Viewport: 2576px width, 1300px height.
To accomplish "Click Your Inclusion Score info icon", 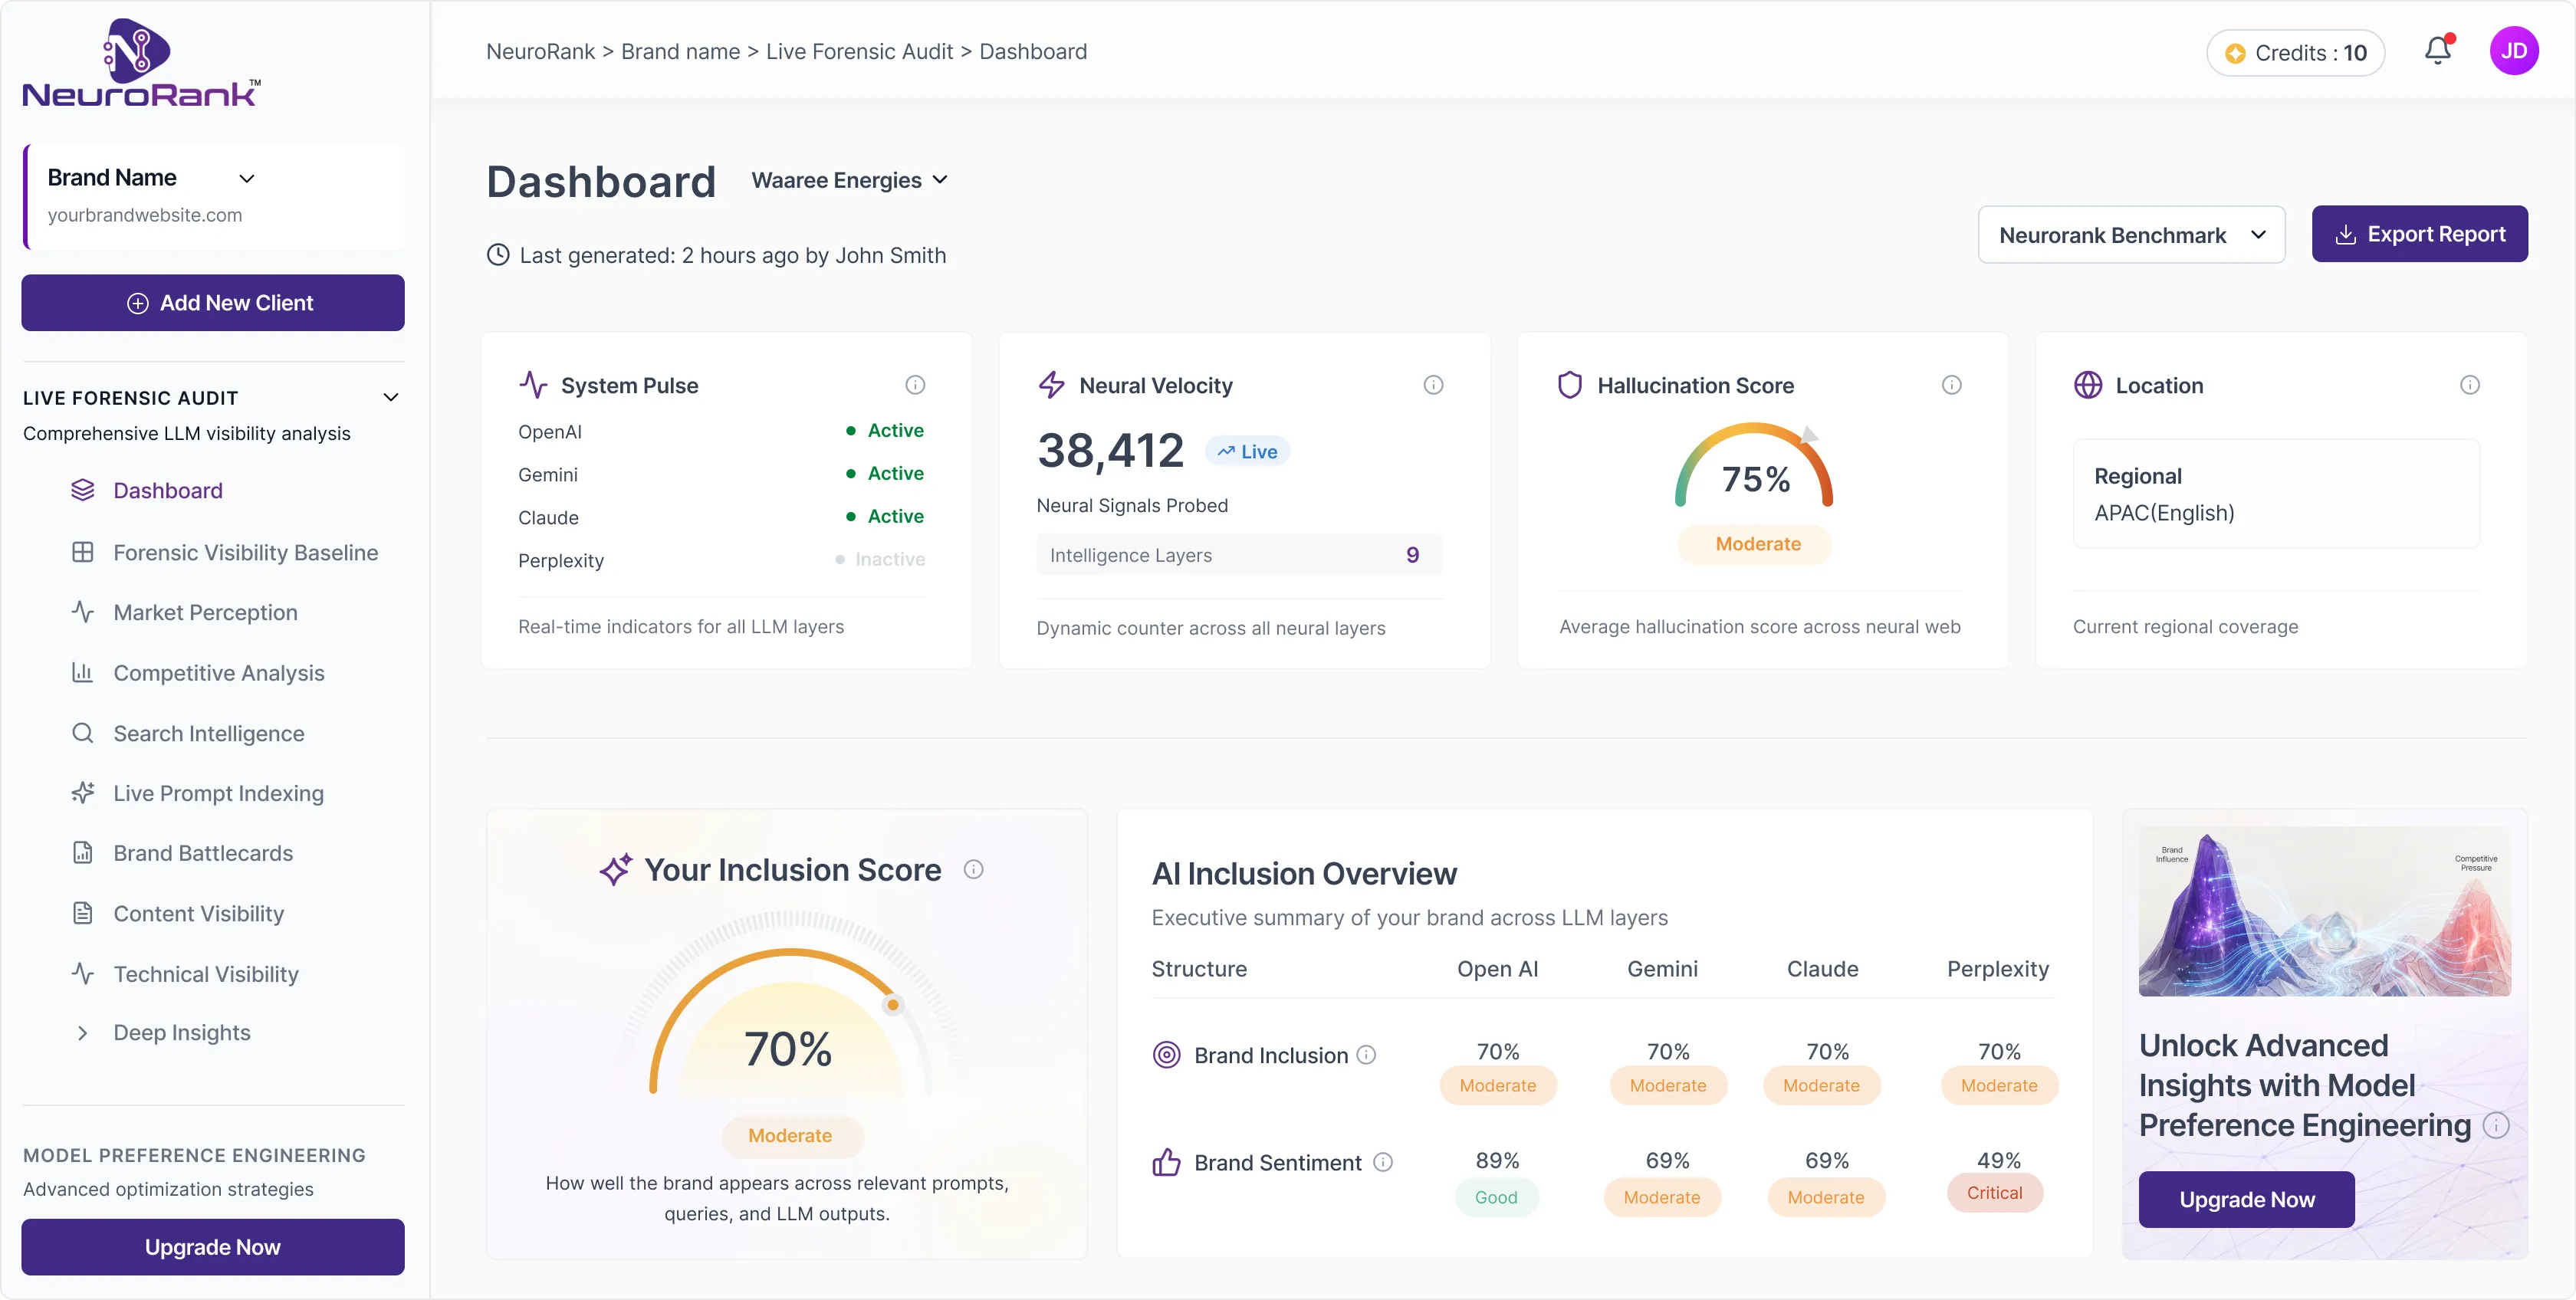I will [973, 869].
